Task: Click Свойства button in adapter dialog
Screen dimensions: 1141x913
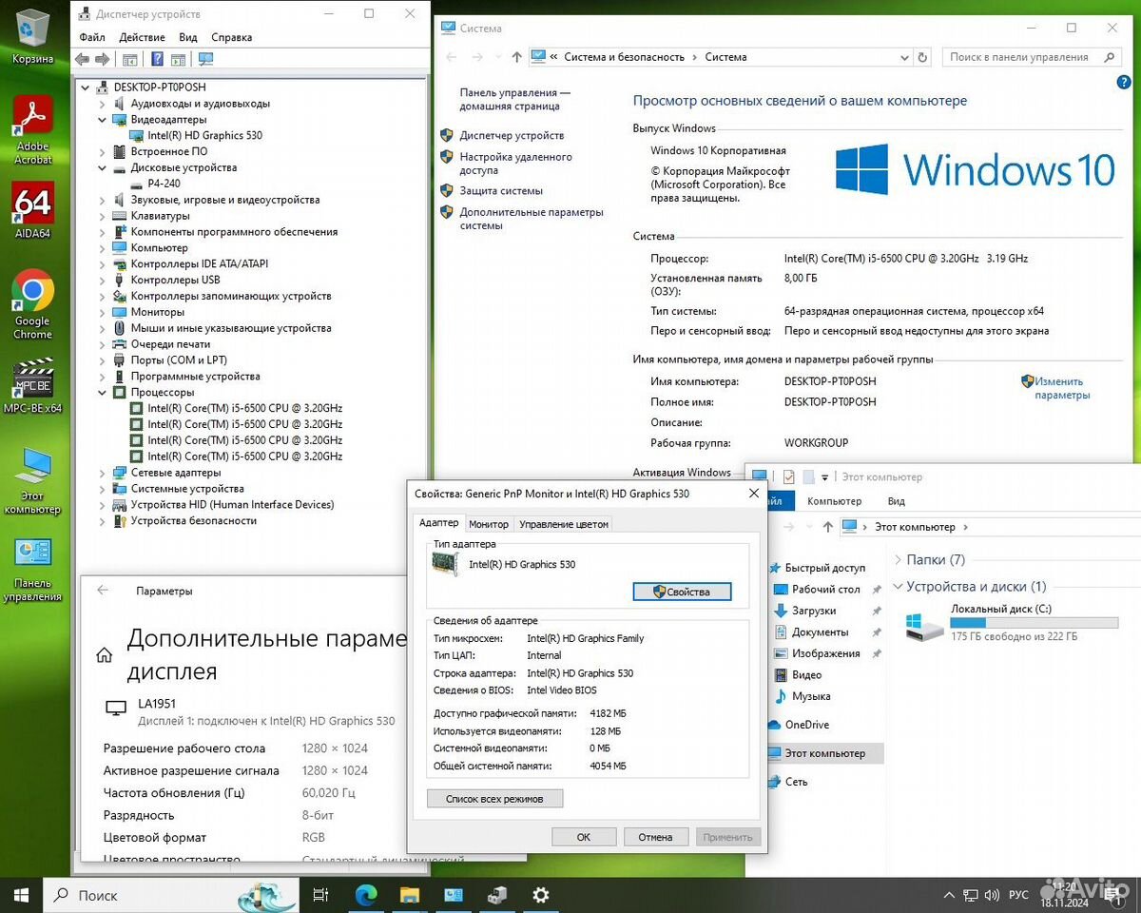Action: point(682,592)
